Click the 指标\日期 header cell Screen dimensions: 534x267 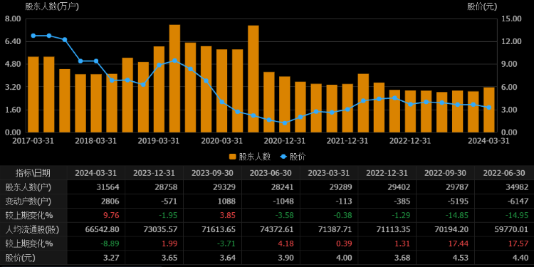[33, 173]
